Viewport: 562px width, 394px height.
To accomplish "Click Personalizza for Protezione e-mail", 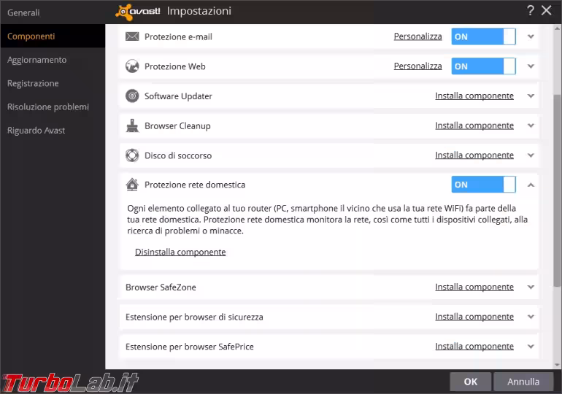I will tap(417, 36).
